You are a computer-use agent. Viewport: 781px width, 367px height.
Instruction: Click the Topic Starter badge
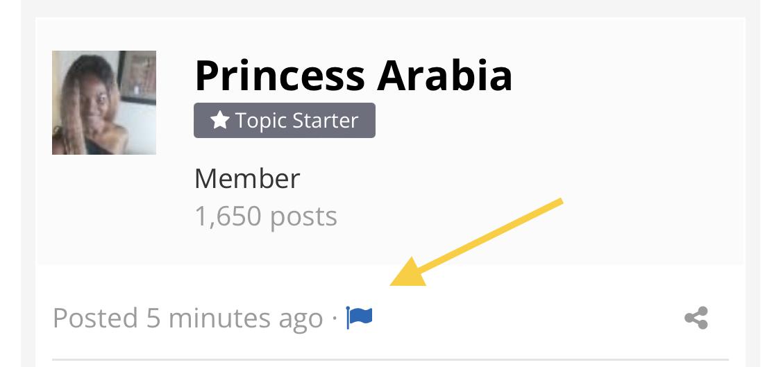pos(285,121)
